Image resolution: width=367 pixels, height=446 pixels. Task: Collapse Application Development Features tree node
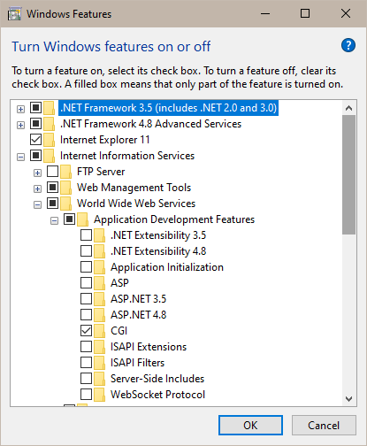(x=54, y=221)
